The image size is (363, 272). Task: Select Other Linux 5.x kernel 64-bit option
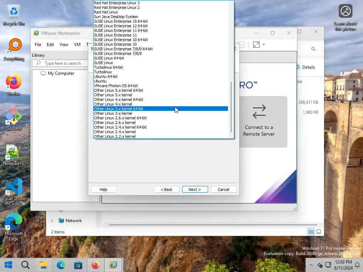[161, 90]
